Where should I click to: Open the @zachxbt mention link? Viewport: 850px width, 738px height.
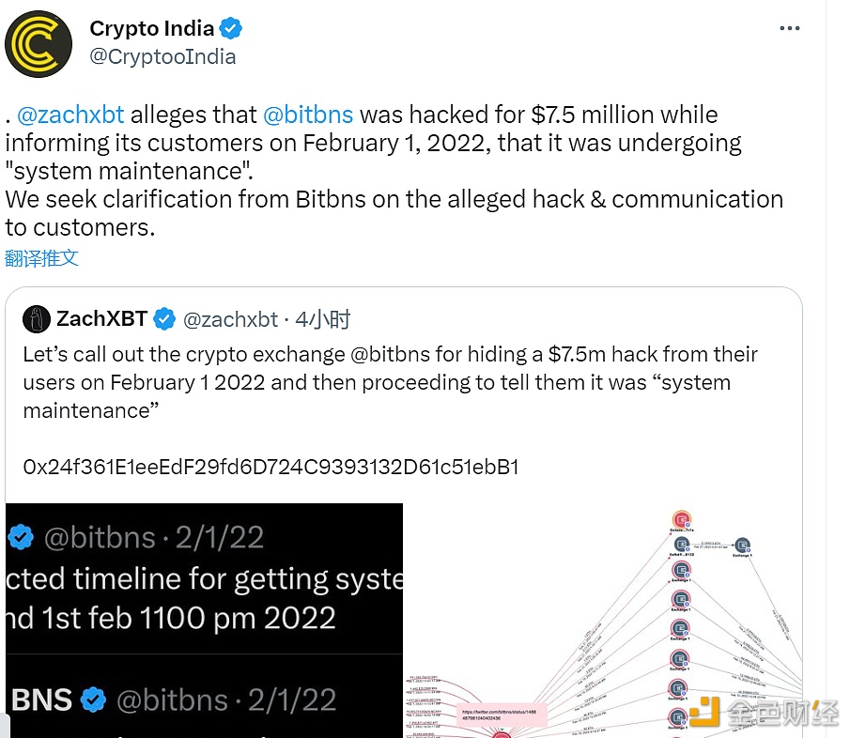click(71, 114)
